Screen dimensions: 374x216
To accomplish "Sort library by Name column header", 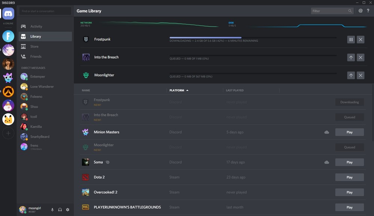I will pos(86,90).
